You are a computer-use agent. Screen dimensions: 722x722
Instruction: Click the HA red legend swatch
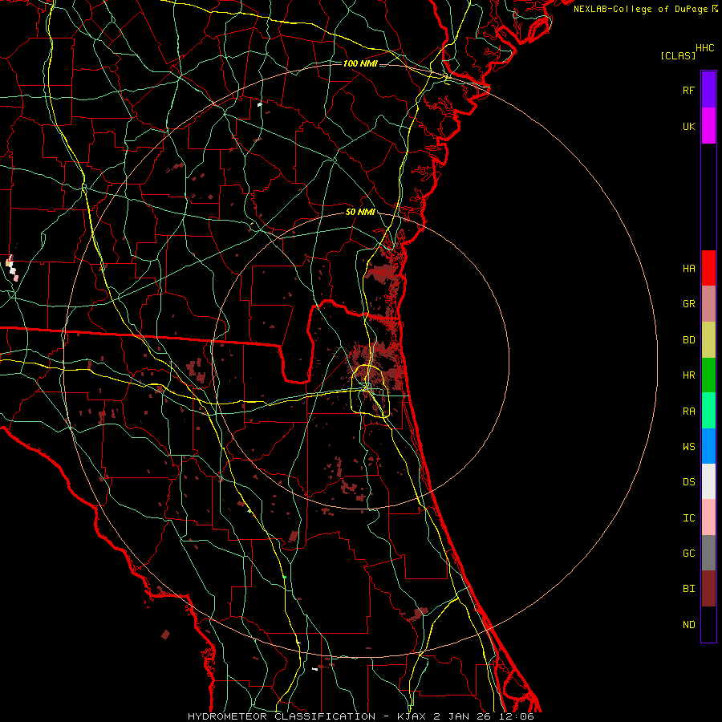coord(708,268)
